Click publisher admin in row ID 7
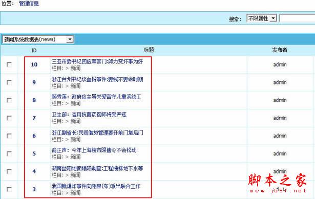This screenshot has height=199, width=315. pos(280,118)
